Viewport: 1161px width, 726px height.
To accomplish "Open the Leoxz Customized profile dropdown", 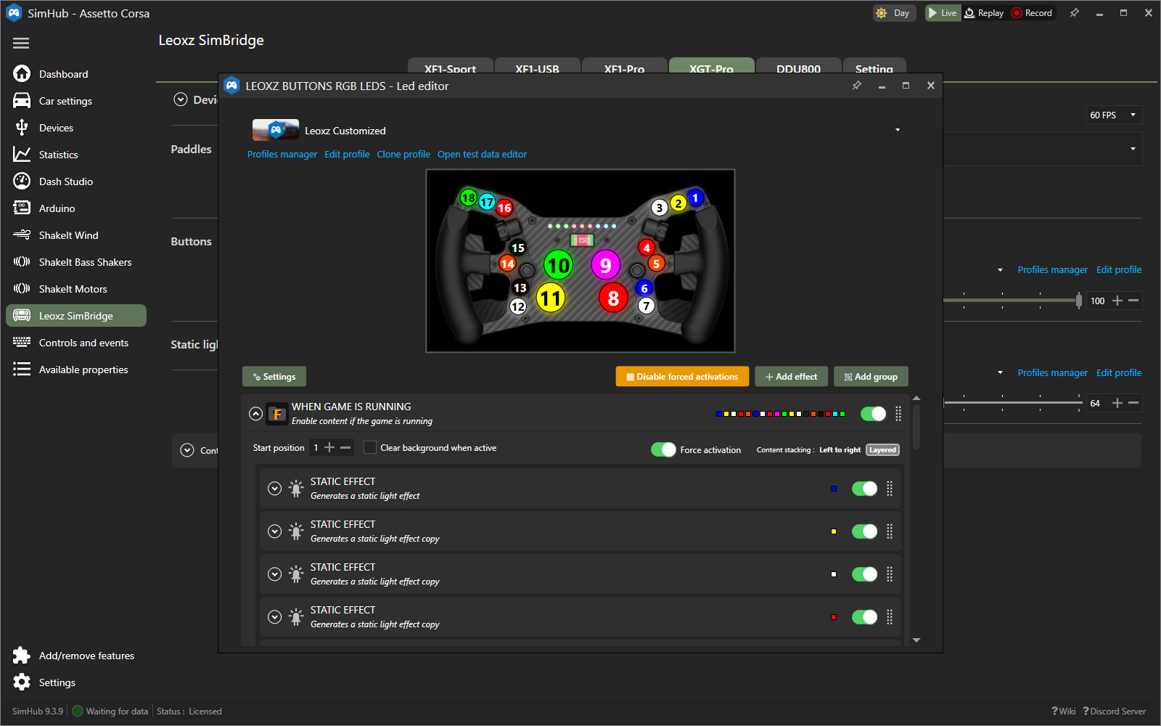I will pyautogui.click(x=898, y=131).
